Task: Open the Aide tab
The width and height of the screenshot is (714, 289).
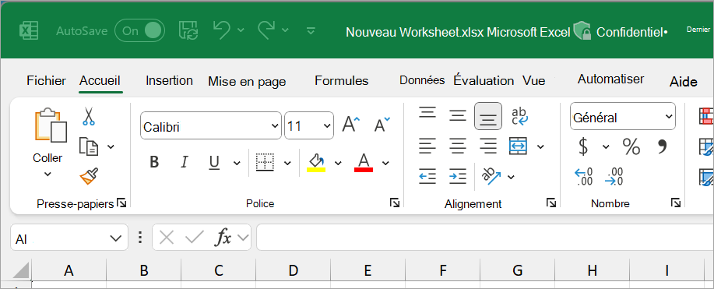Action: pos(684,82)
